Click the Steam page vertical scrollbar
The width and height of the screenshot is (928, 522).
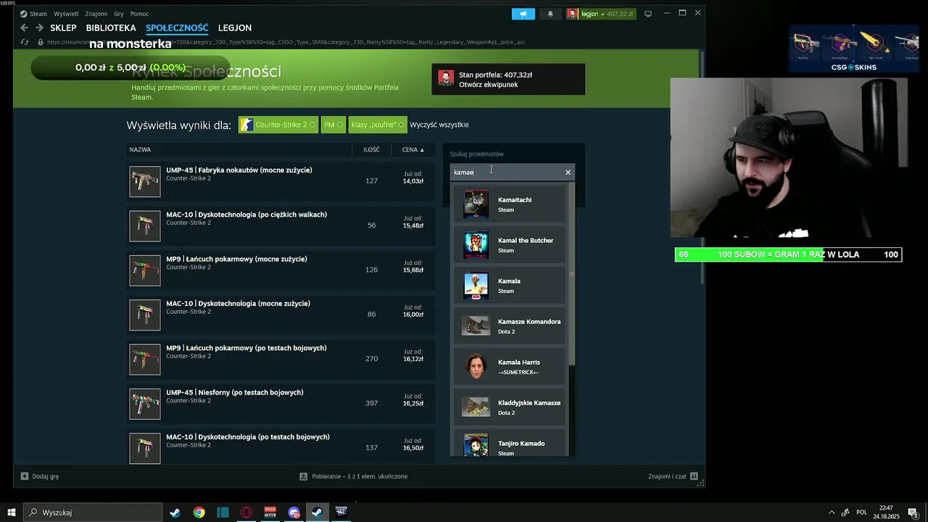pyautogui.click(x=702, y=166)
